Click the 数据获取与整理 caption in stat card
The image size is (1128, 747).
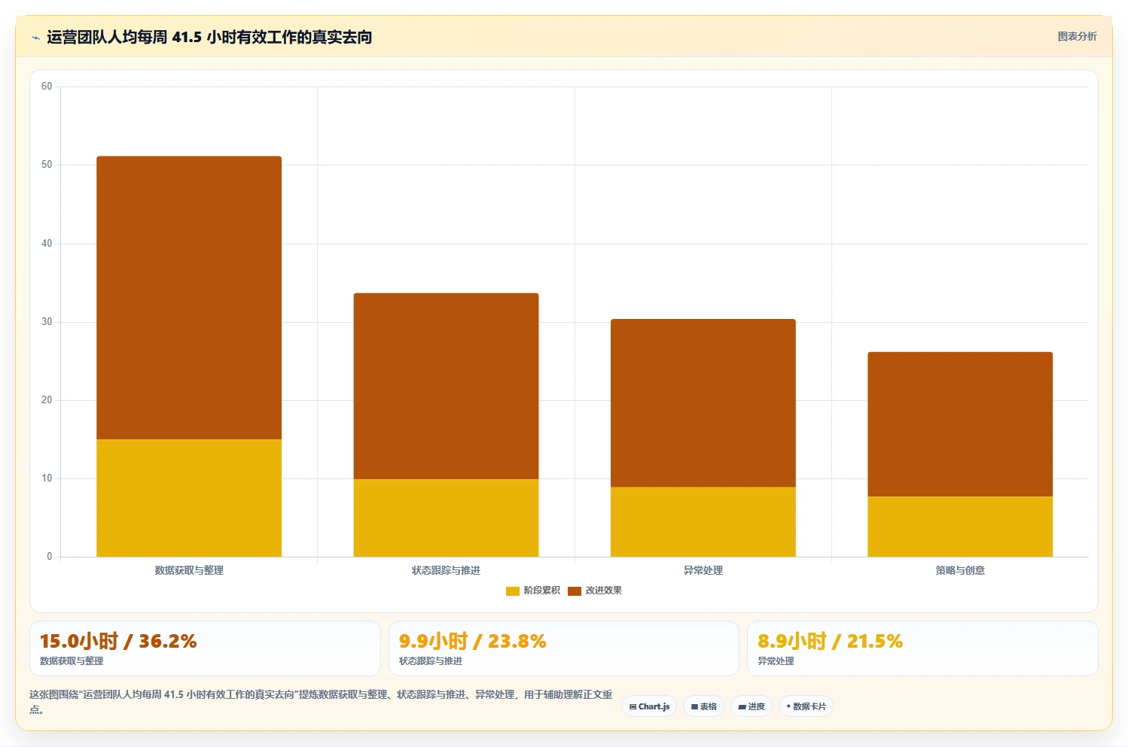72,661
